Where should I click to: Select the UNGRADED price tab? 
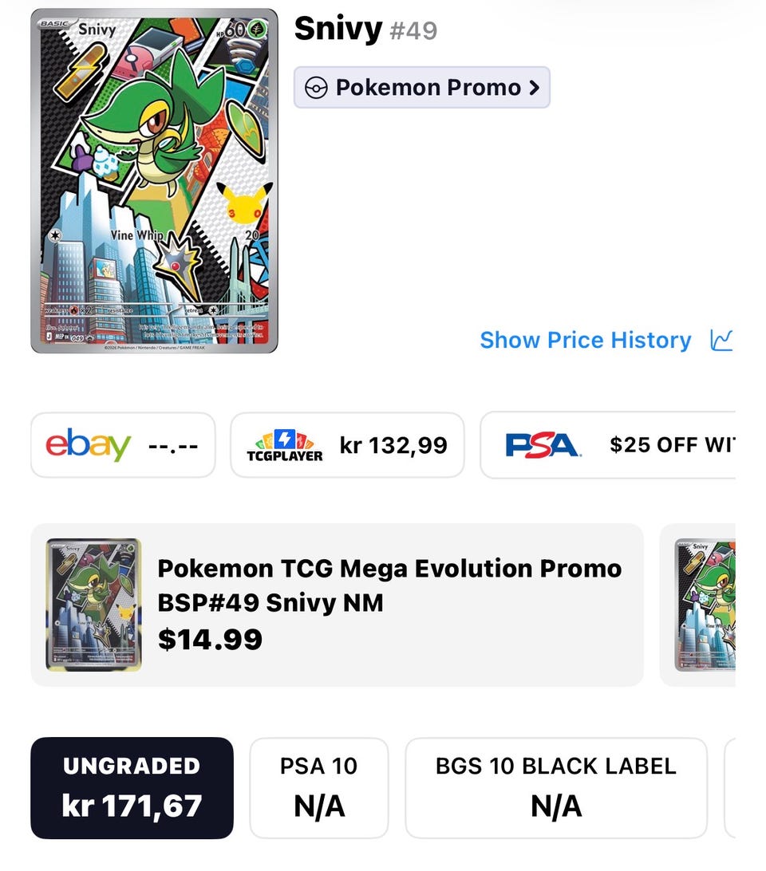[x=132, y=788]
